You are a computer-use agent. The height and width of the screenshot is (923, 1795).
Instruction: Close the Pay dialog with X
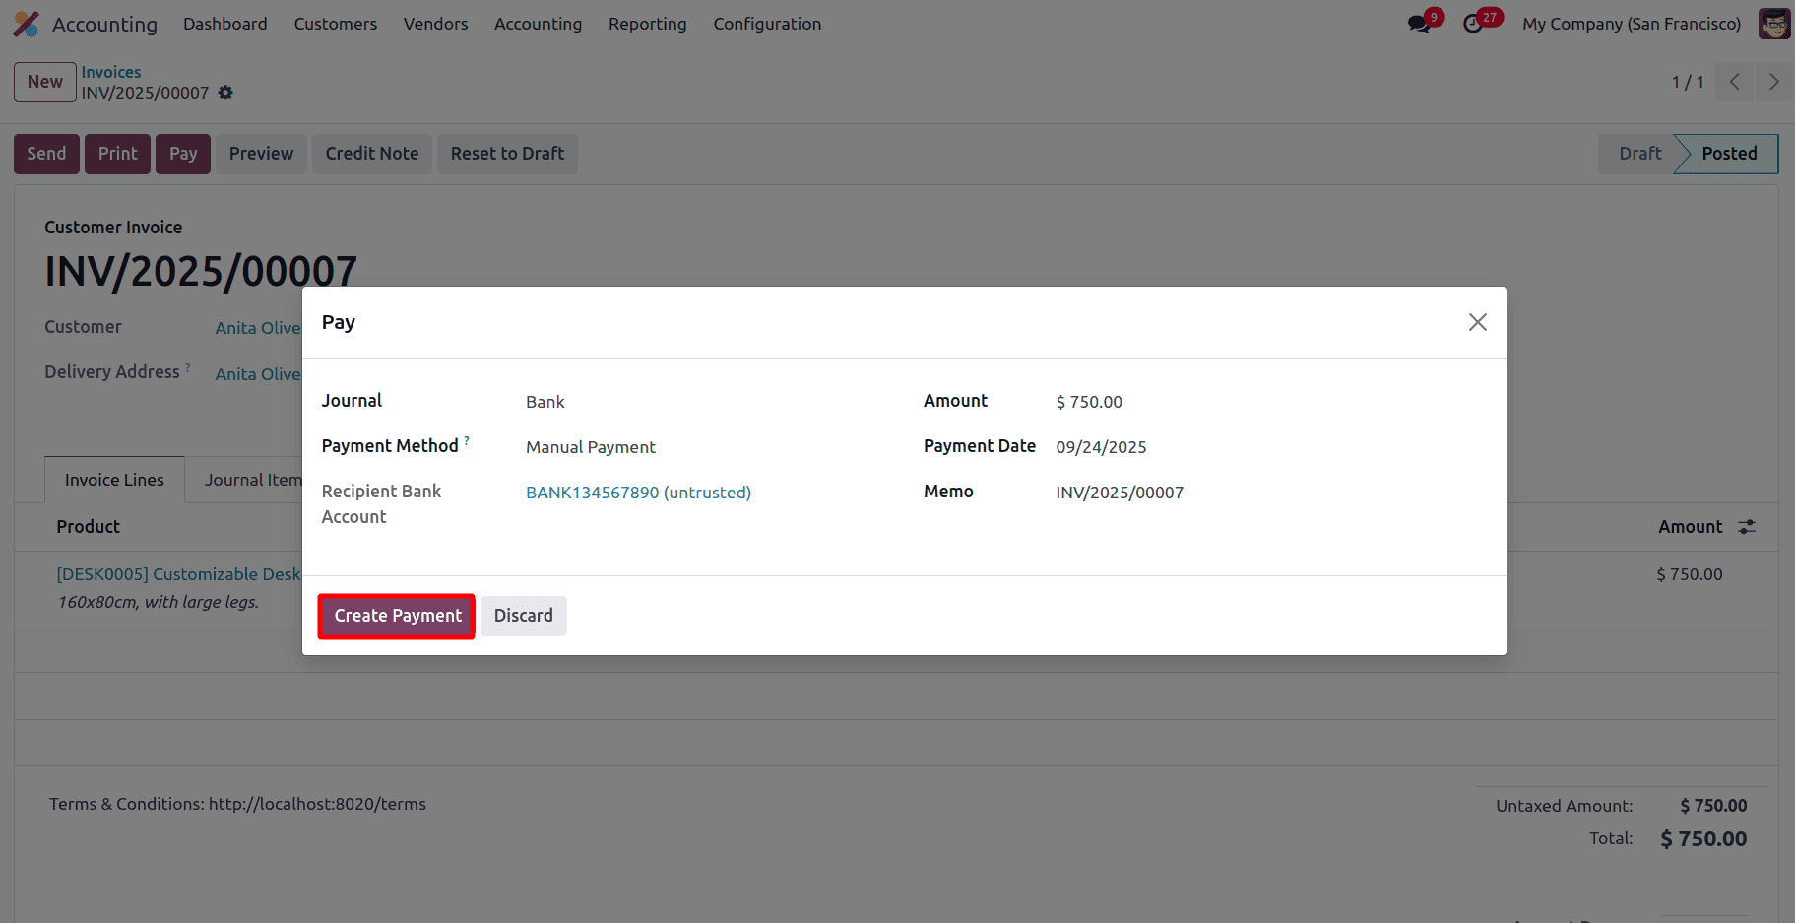click(1477, 322)
